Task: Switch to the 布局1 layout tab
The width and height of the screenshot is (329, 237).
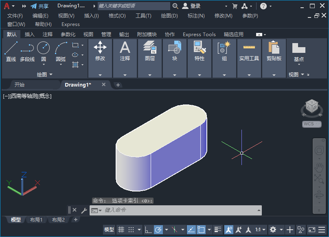Action: [37, 220]
